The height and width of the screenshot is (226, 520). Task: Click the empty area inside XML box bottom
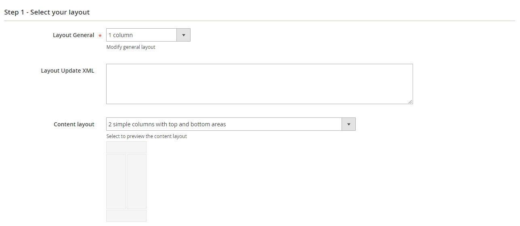click(x=259, y=97)
